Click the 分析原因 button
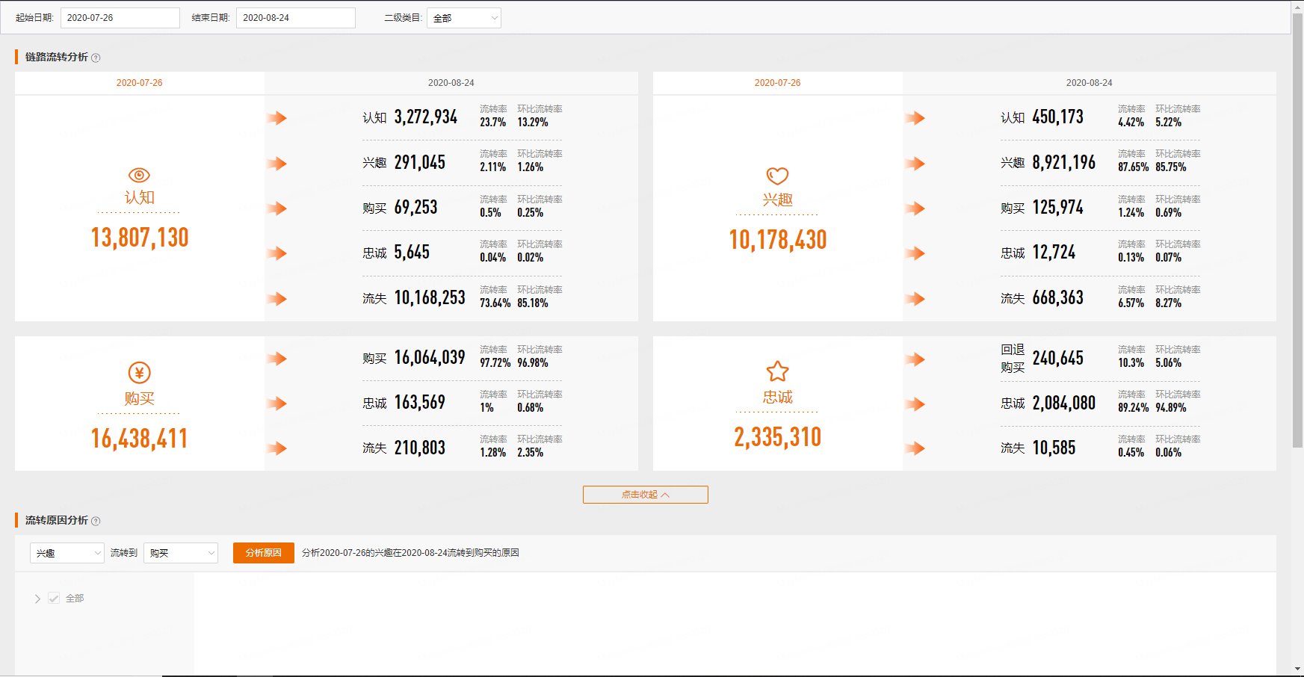Screen dimensions: 1304x677 click(x=263, y=553)
